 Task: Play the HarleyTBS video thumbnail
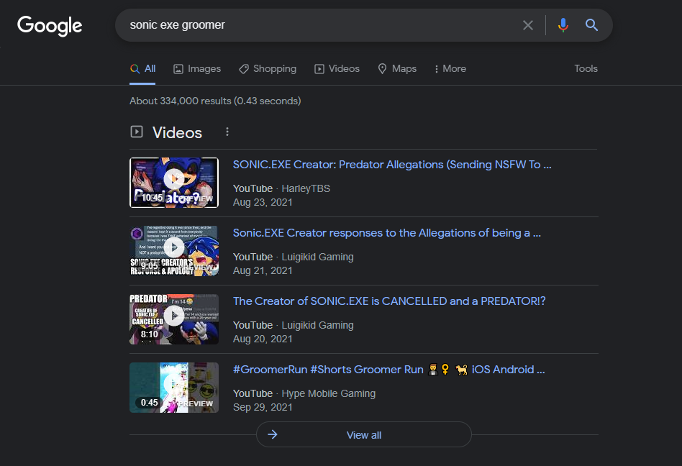174,183
